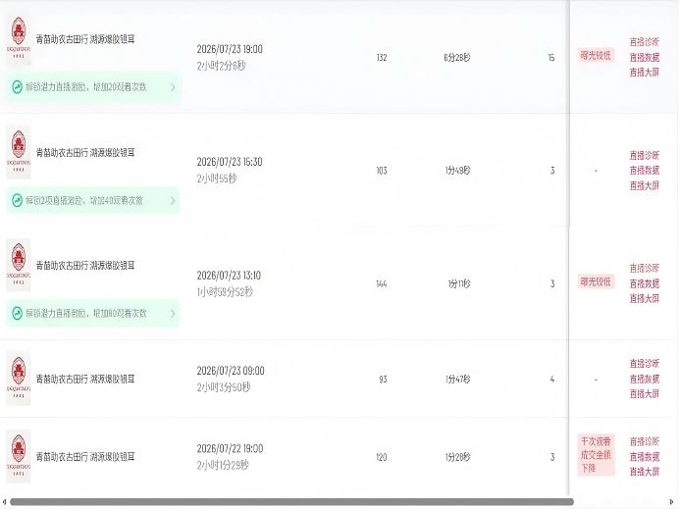Click the 千次观看成交金额下降 tag on the last row

click(x=596, y=454)
